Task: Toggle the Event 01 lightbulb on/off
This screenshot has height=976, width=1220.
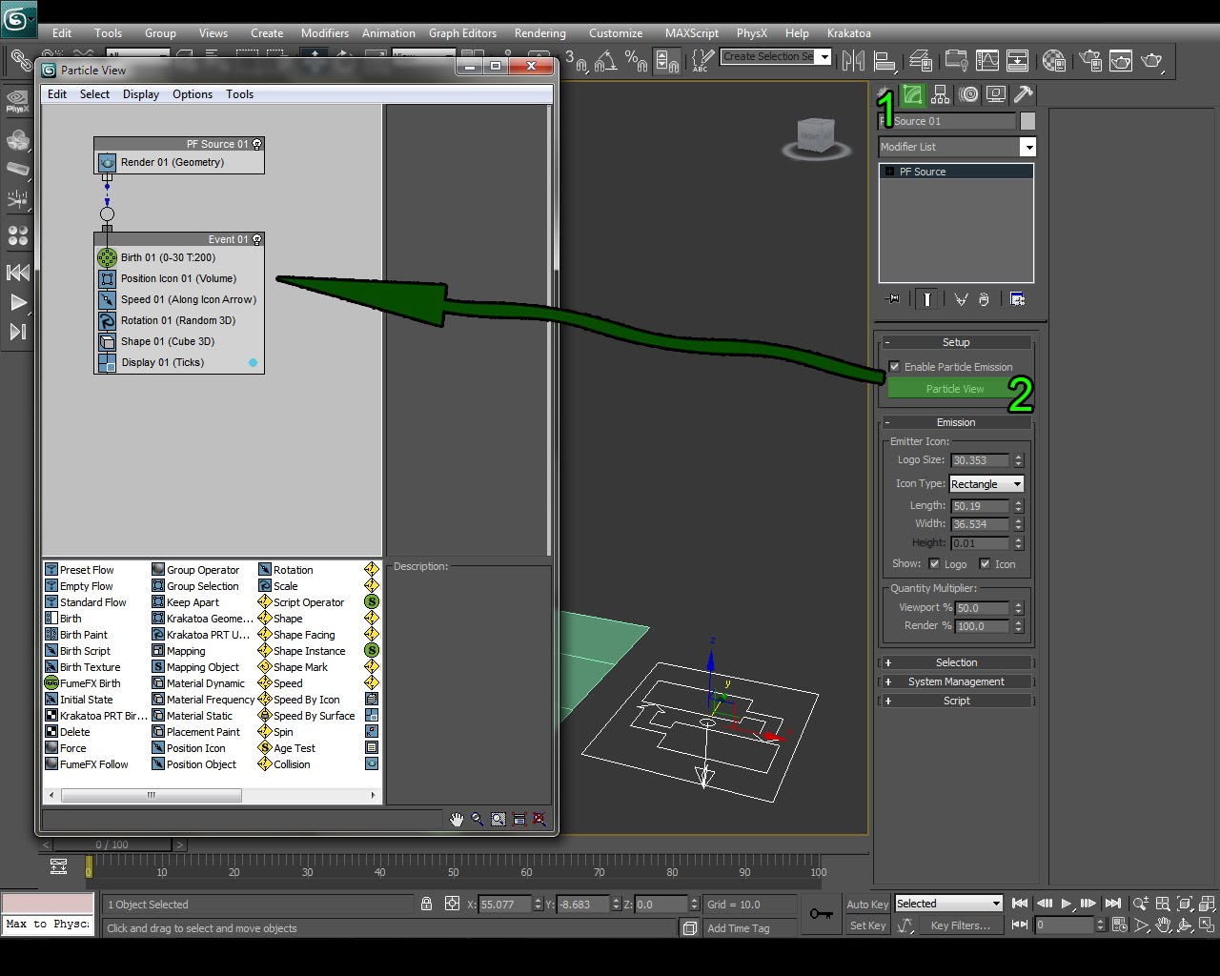Action: (x=257, y=239)
